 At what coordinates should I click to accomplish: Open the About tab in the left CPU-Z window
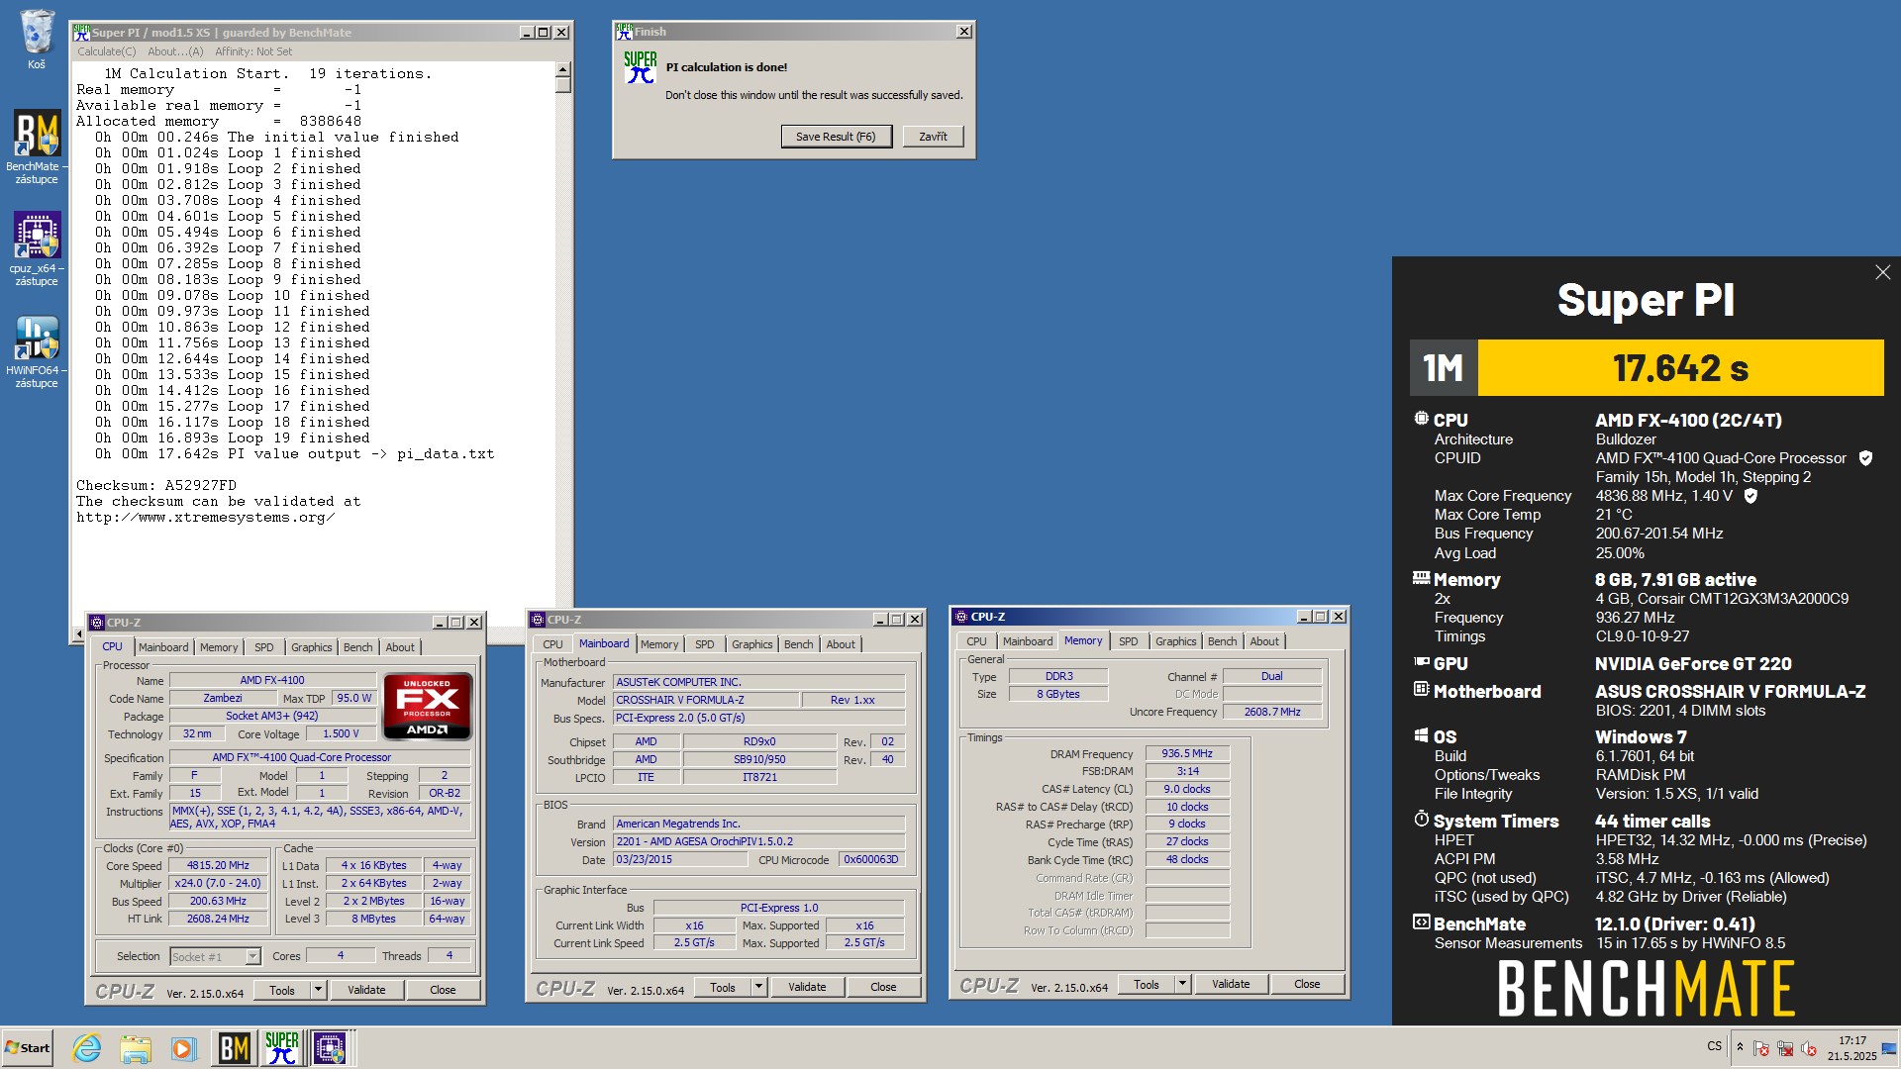(x=400, y=647)
